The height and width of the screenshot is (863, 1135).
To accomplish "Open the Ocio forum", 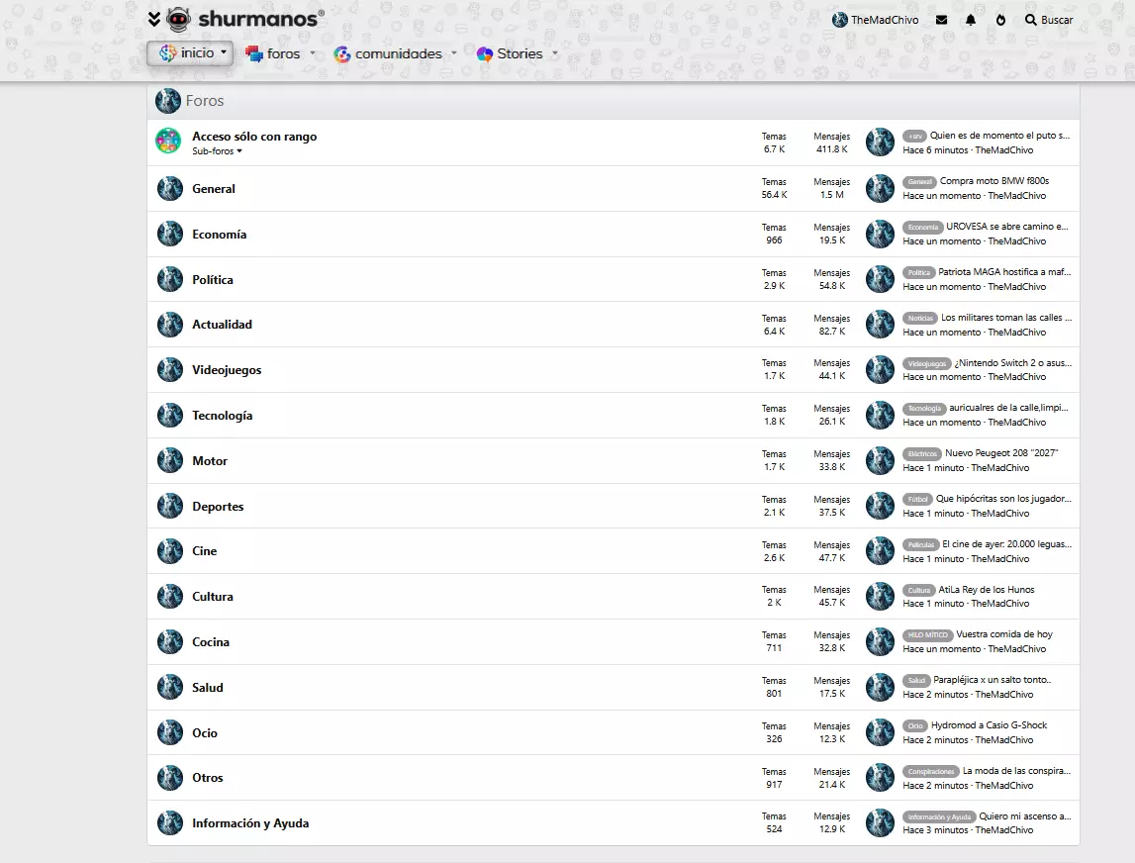I will click(205, 733).
